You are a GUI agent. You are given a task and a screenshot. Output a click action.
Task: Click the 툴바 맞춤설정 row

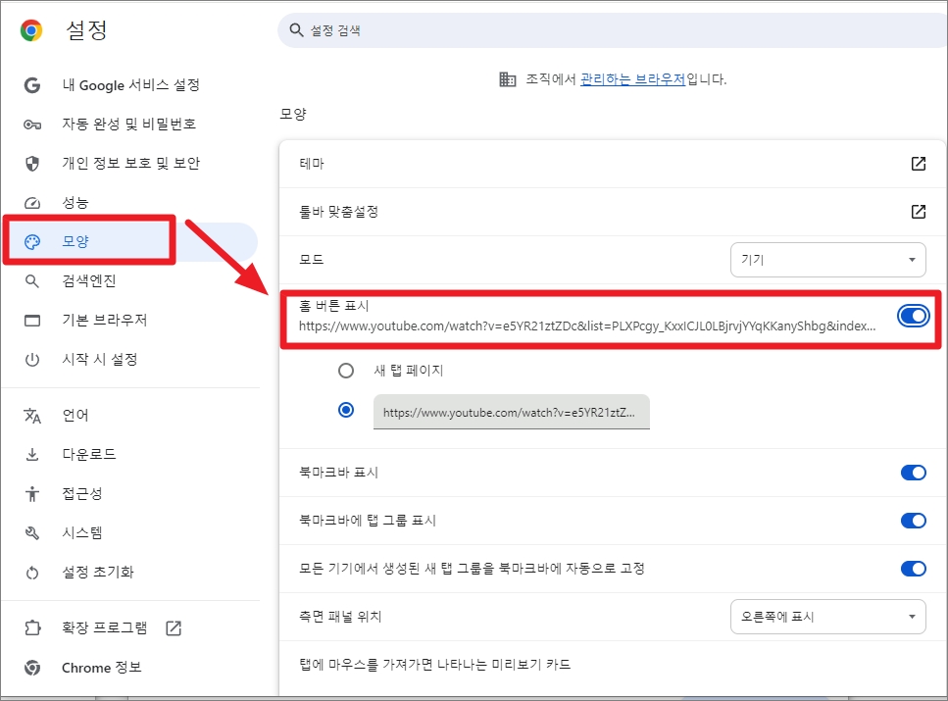click(613, 212)
